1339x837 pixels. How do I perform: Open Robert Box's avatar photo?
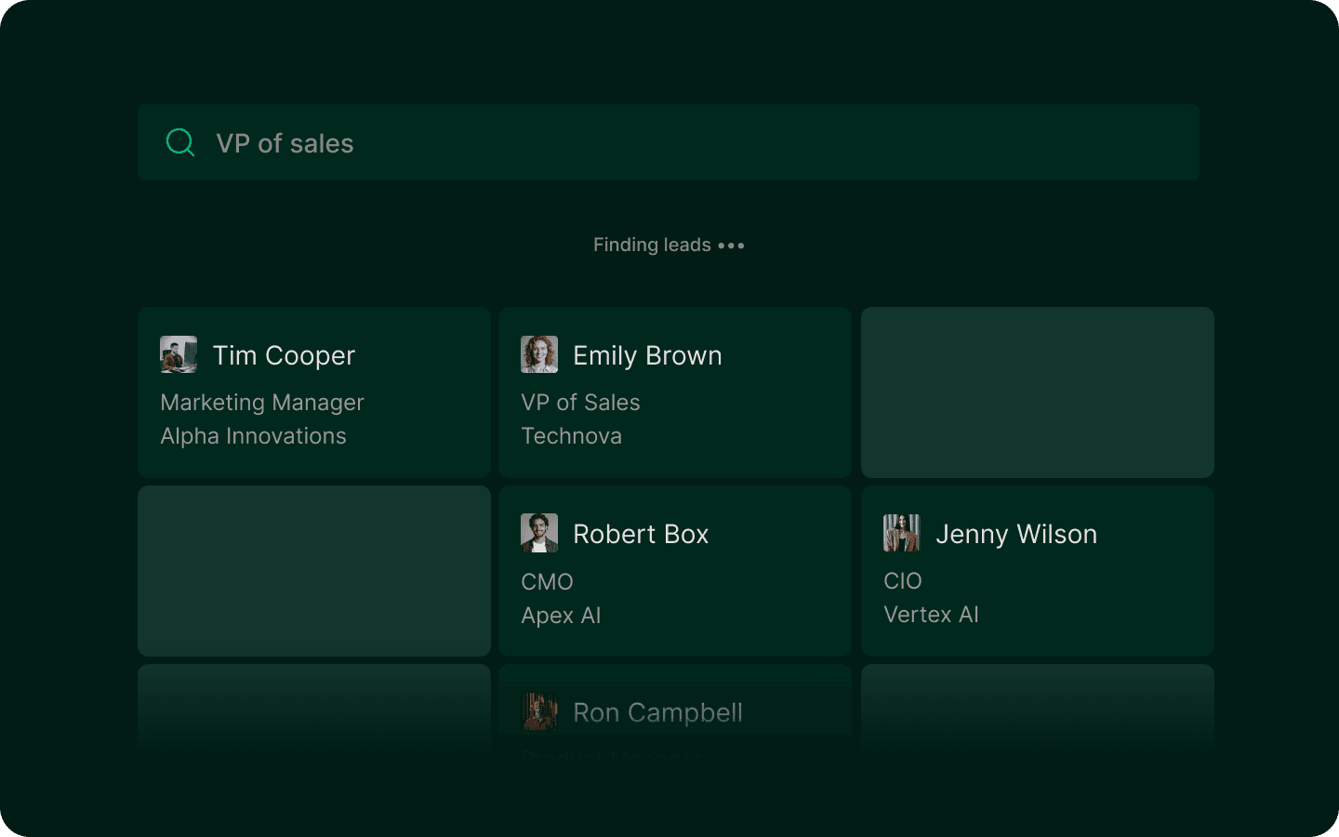point(539,533)
